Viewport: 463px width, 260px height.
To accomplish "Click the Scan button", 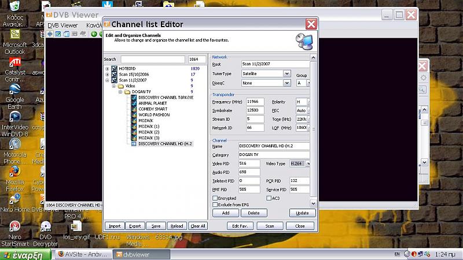I will pyautogui.click(x=270, y=226).
